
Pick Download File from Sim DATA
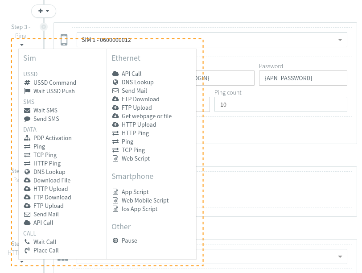point(52,180)
